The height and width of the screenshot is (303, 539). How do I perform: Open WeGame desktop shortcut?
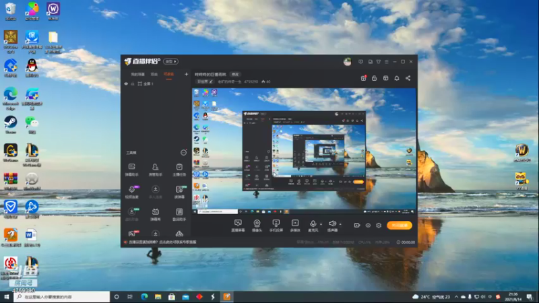11,153
